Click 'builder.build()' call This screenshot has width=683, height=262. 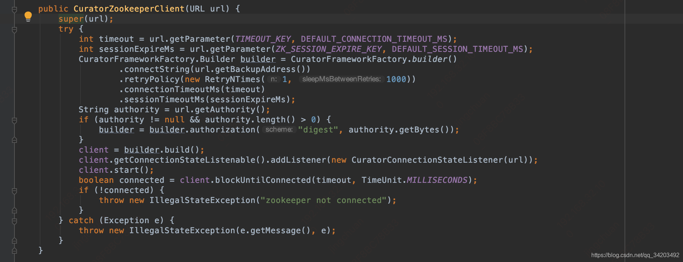162,150
